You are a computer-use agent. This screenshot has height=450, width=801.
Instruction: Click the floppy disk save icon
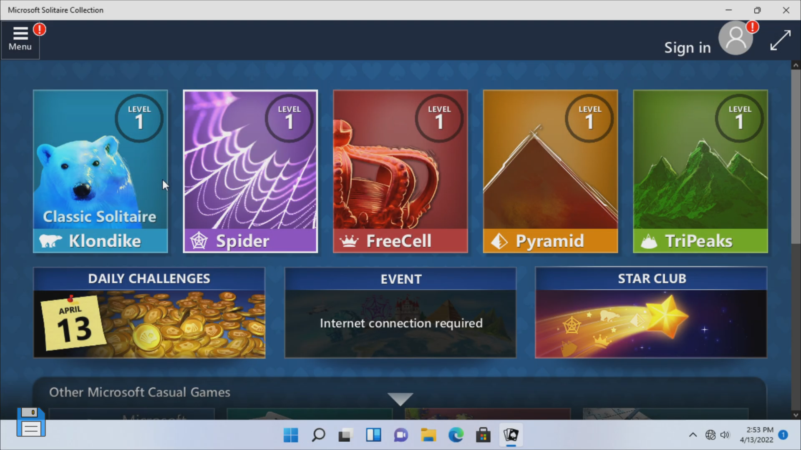[x=31, y=422]
